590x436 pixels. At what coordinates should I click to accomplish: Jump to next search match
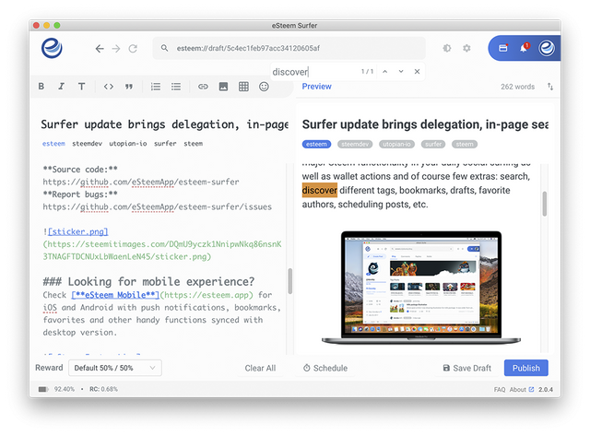[x=401, y=72]
